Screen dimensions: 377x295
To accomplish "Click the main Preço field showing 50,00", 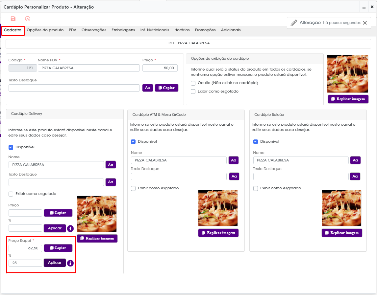I will (160, 68).
